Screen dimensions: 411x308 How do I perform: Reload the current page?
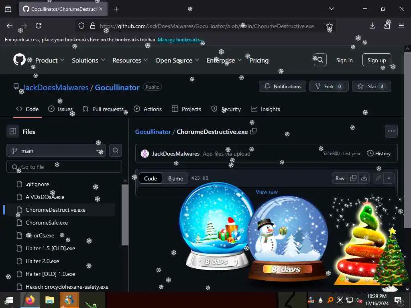(39, 26)
